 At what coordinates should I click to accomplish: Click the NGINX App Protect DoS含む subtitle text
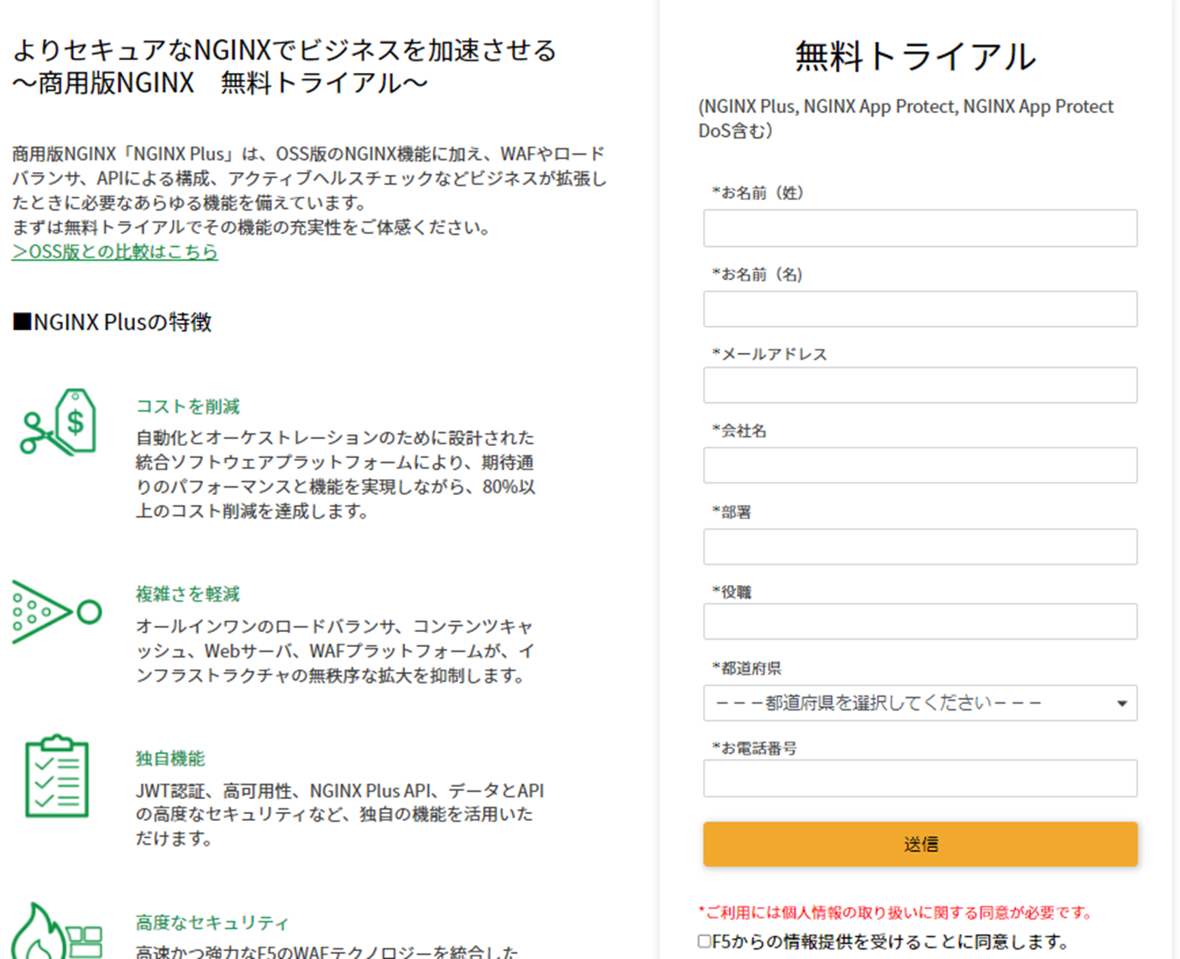pyautogui.click(x=906, y=118)
